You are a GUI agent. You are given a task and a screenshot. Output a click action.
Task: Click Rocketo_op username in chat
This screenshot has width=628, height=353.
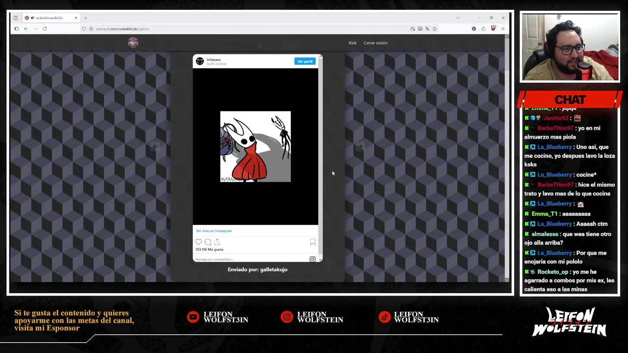552,272
